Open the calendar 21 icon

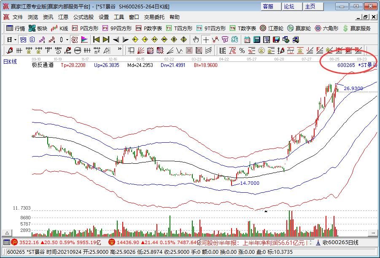247,40
